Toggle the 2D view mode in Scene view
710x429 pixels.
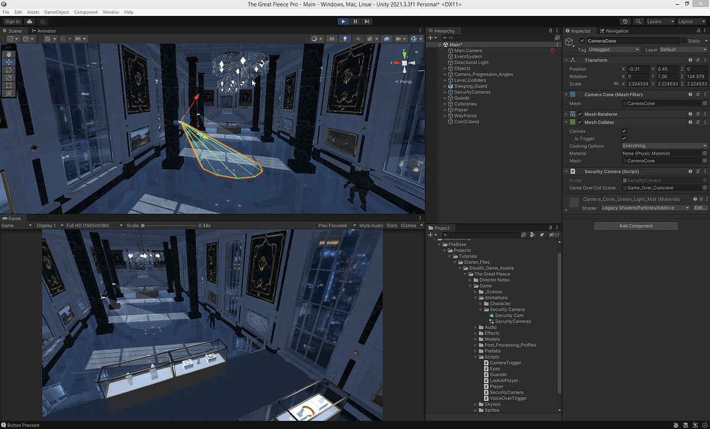331,38
